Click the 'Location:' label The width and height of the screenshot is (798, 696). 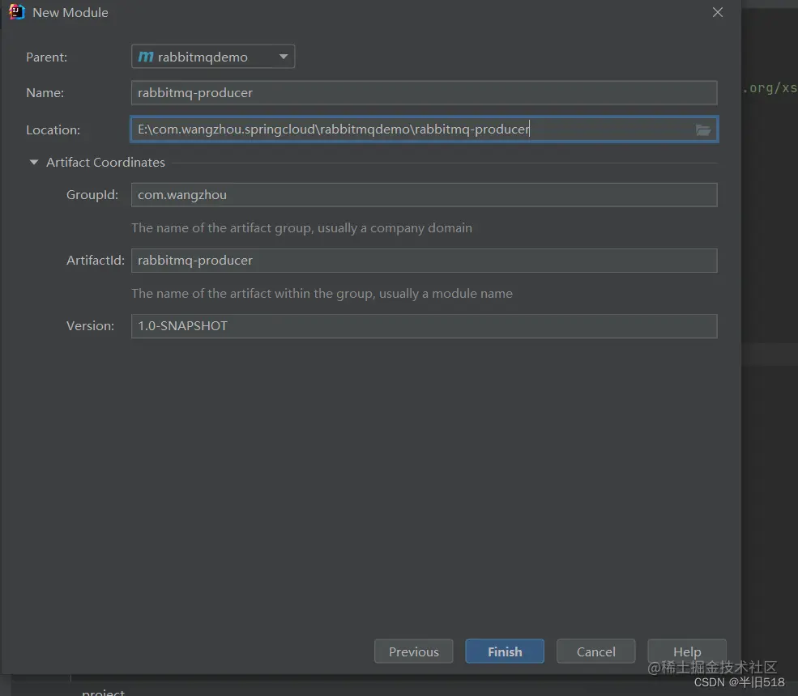(53, 130)
